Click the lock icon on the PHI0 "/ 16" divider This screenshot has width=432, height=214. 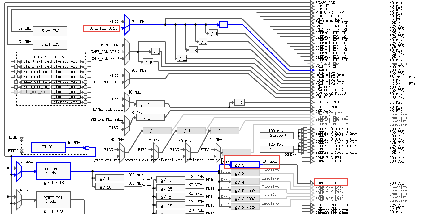162,180
